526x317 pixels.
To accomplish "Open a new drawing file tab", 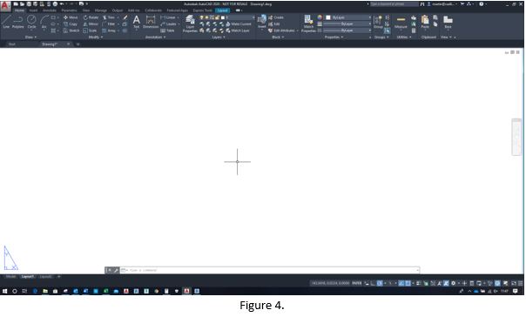I will pyautogui.click(x=78, y=44).
